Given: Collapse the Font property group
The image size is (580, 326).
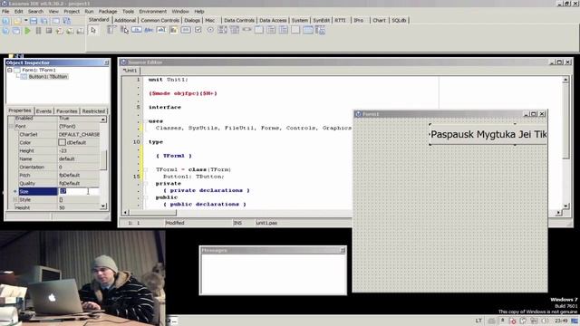Looking at the screenshot, I should [11, 127].
